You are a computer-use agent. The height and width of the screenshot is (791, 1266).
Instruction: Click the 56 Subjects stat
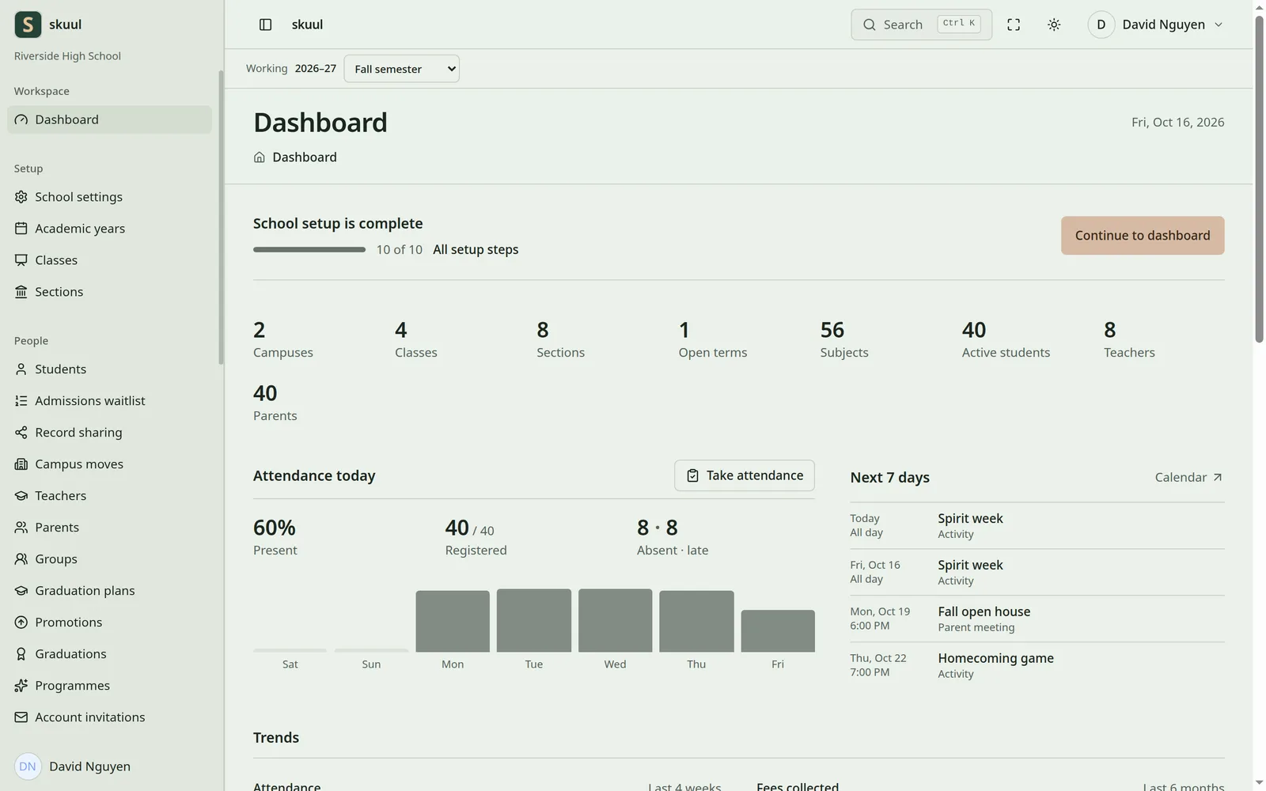coord(844,339)
